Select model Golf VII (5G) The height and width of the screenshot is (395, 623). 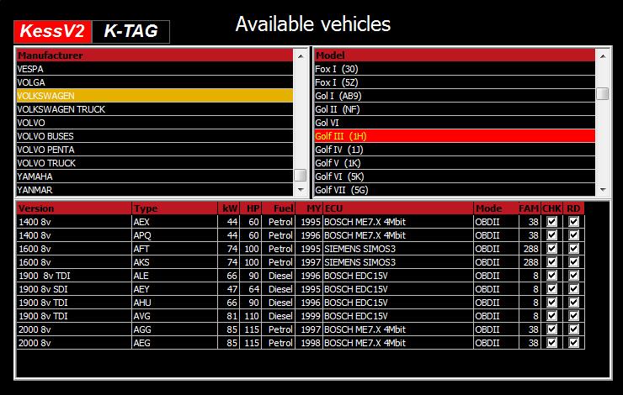[455, 190]
